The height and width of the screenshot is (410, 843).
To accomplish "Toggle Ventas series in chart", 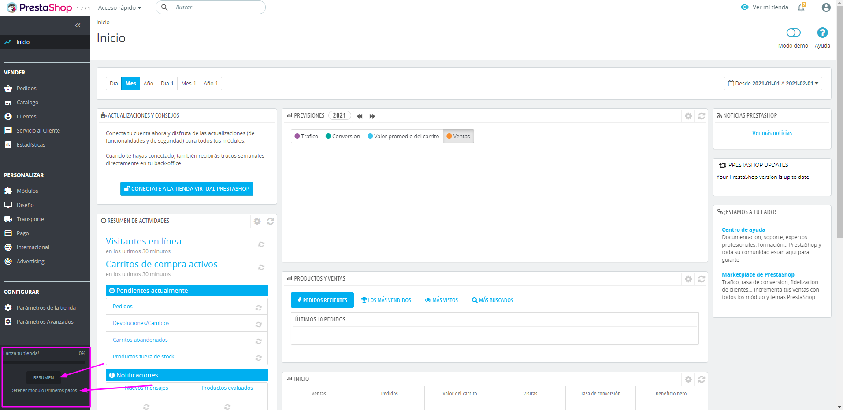I will (458, 137).
